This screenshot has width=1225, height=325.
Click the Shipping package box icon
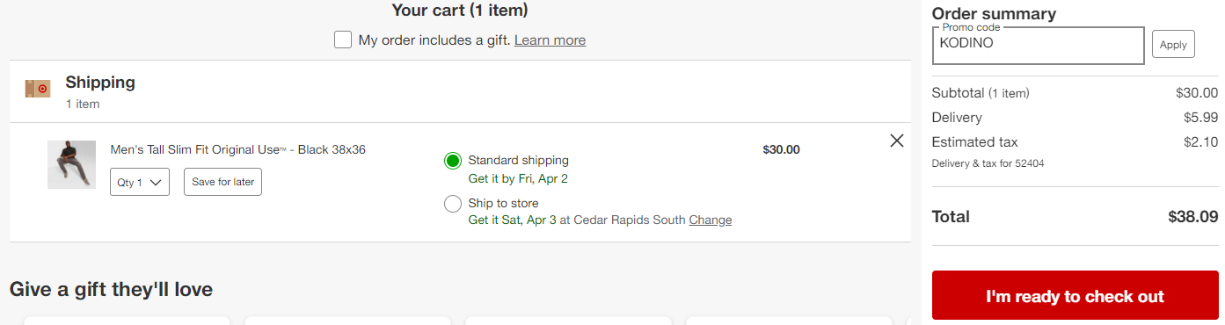[x=38, y=89]
